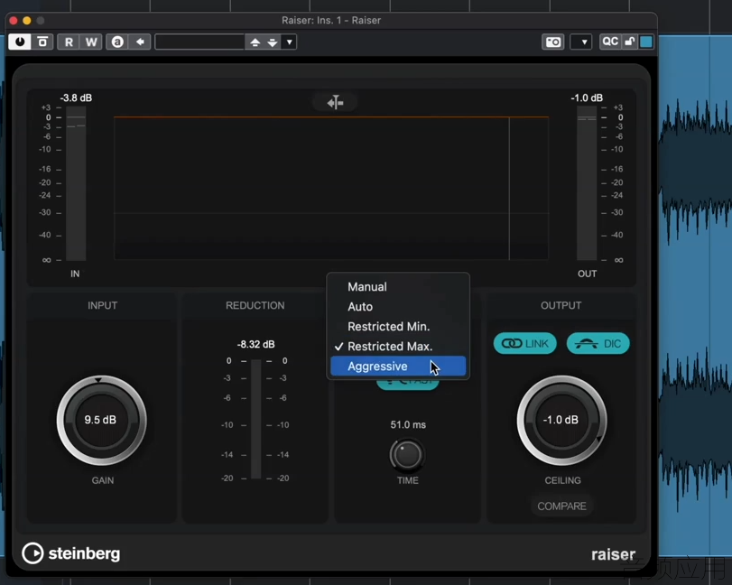Click the left arrow copy settings icon
Image resolution: width=732 pixels, height=585 pixels.
tap(140, 42)
